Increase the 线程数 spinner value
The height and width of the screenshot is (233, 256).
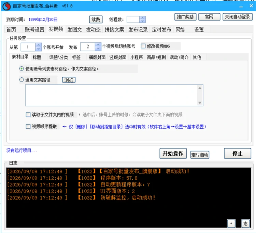142,18
